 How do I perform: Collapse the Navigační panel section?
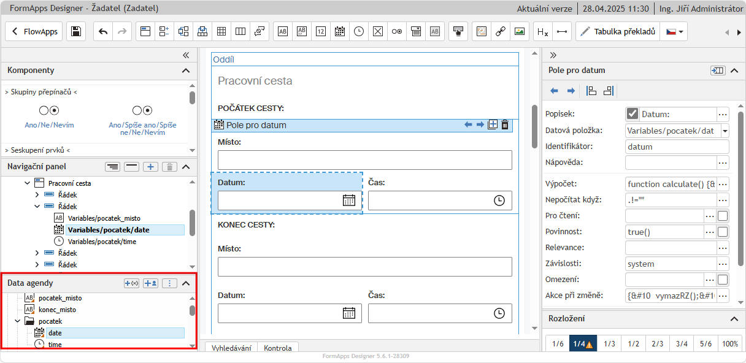pos(186,166)
